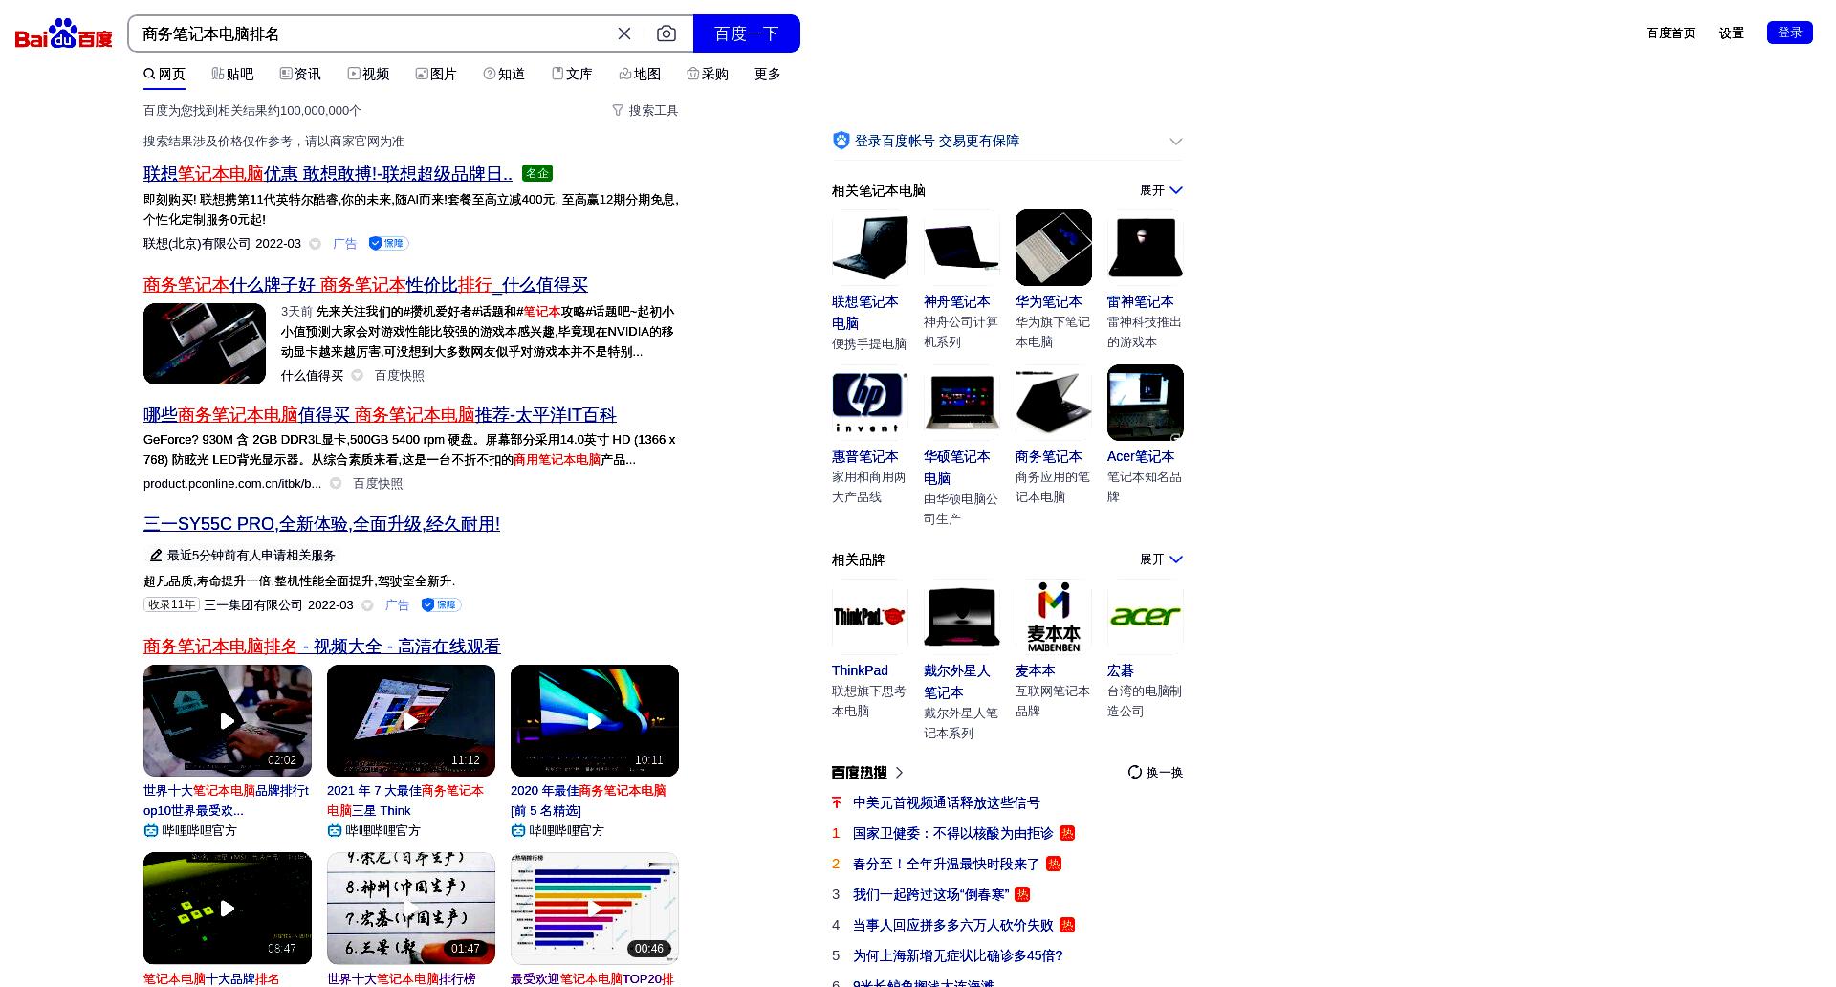Open 百度快照 for 什么值得买 result

pos(399,376)
